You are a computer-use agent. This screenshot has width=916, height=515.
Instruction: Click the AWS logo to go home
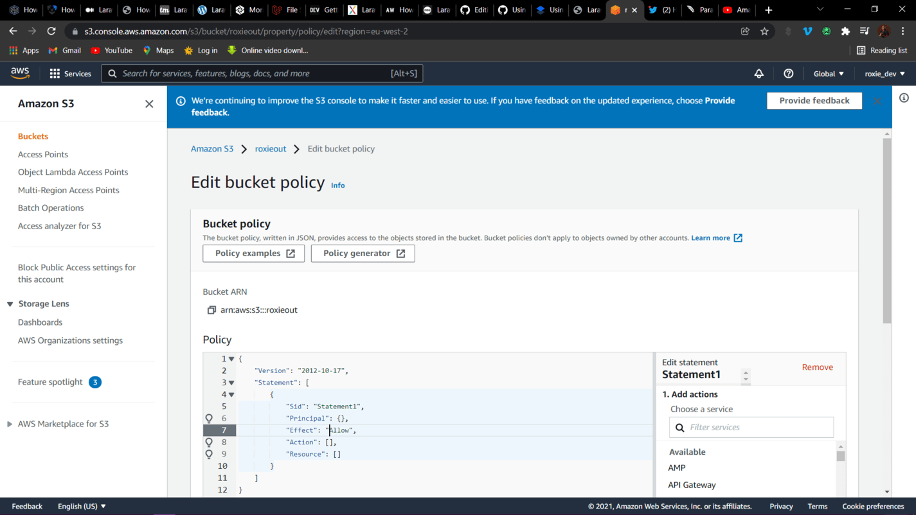click(x=20, y=73)
